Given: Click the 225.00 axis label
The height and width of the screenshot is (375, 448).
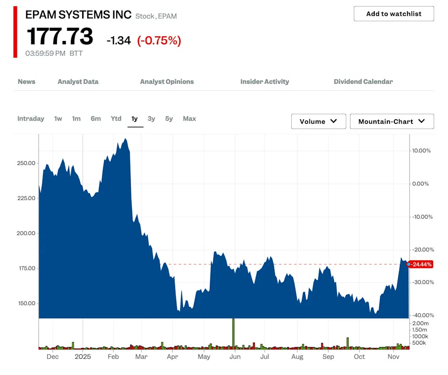Looking at the screenshot, I should pos(26,198).
